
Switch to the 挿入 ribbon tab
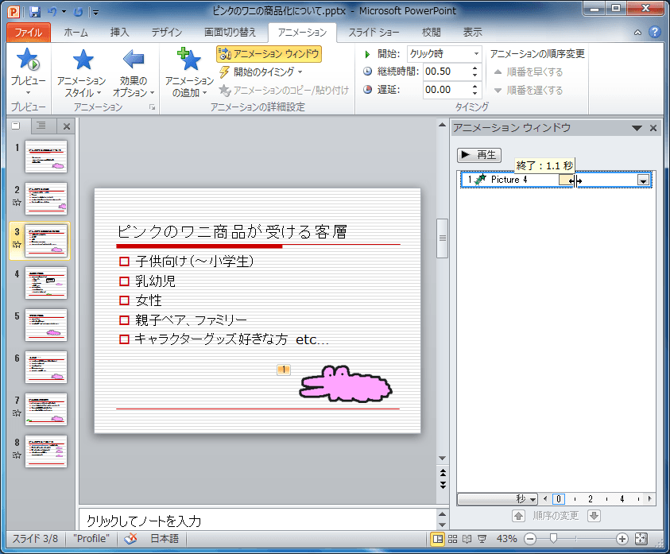(119, 33)
